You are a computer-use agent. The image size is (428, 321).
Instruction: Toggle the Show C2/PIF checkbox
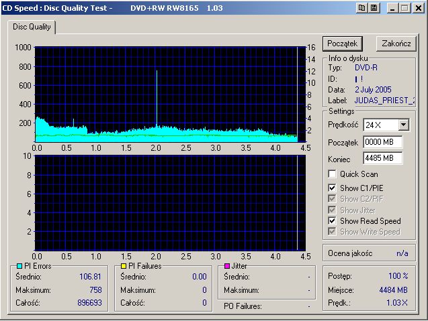pos(332,199)
